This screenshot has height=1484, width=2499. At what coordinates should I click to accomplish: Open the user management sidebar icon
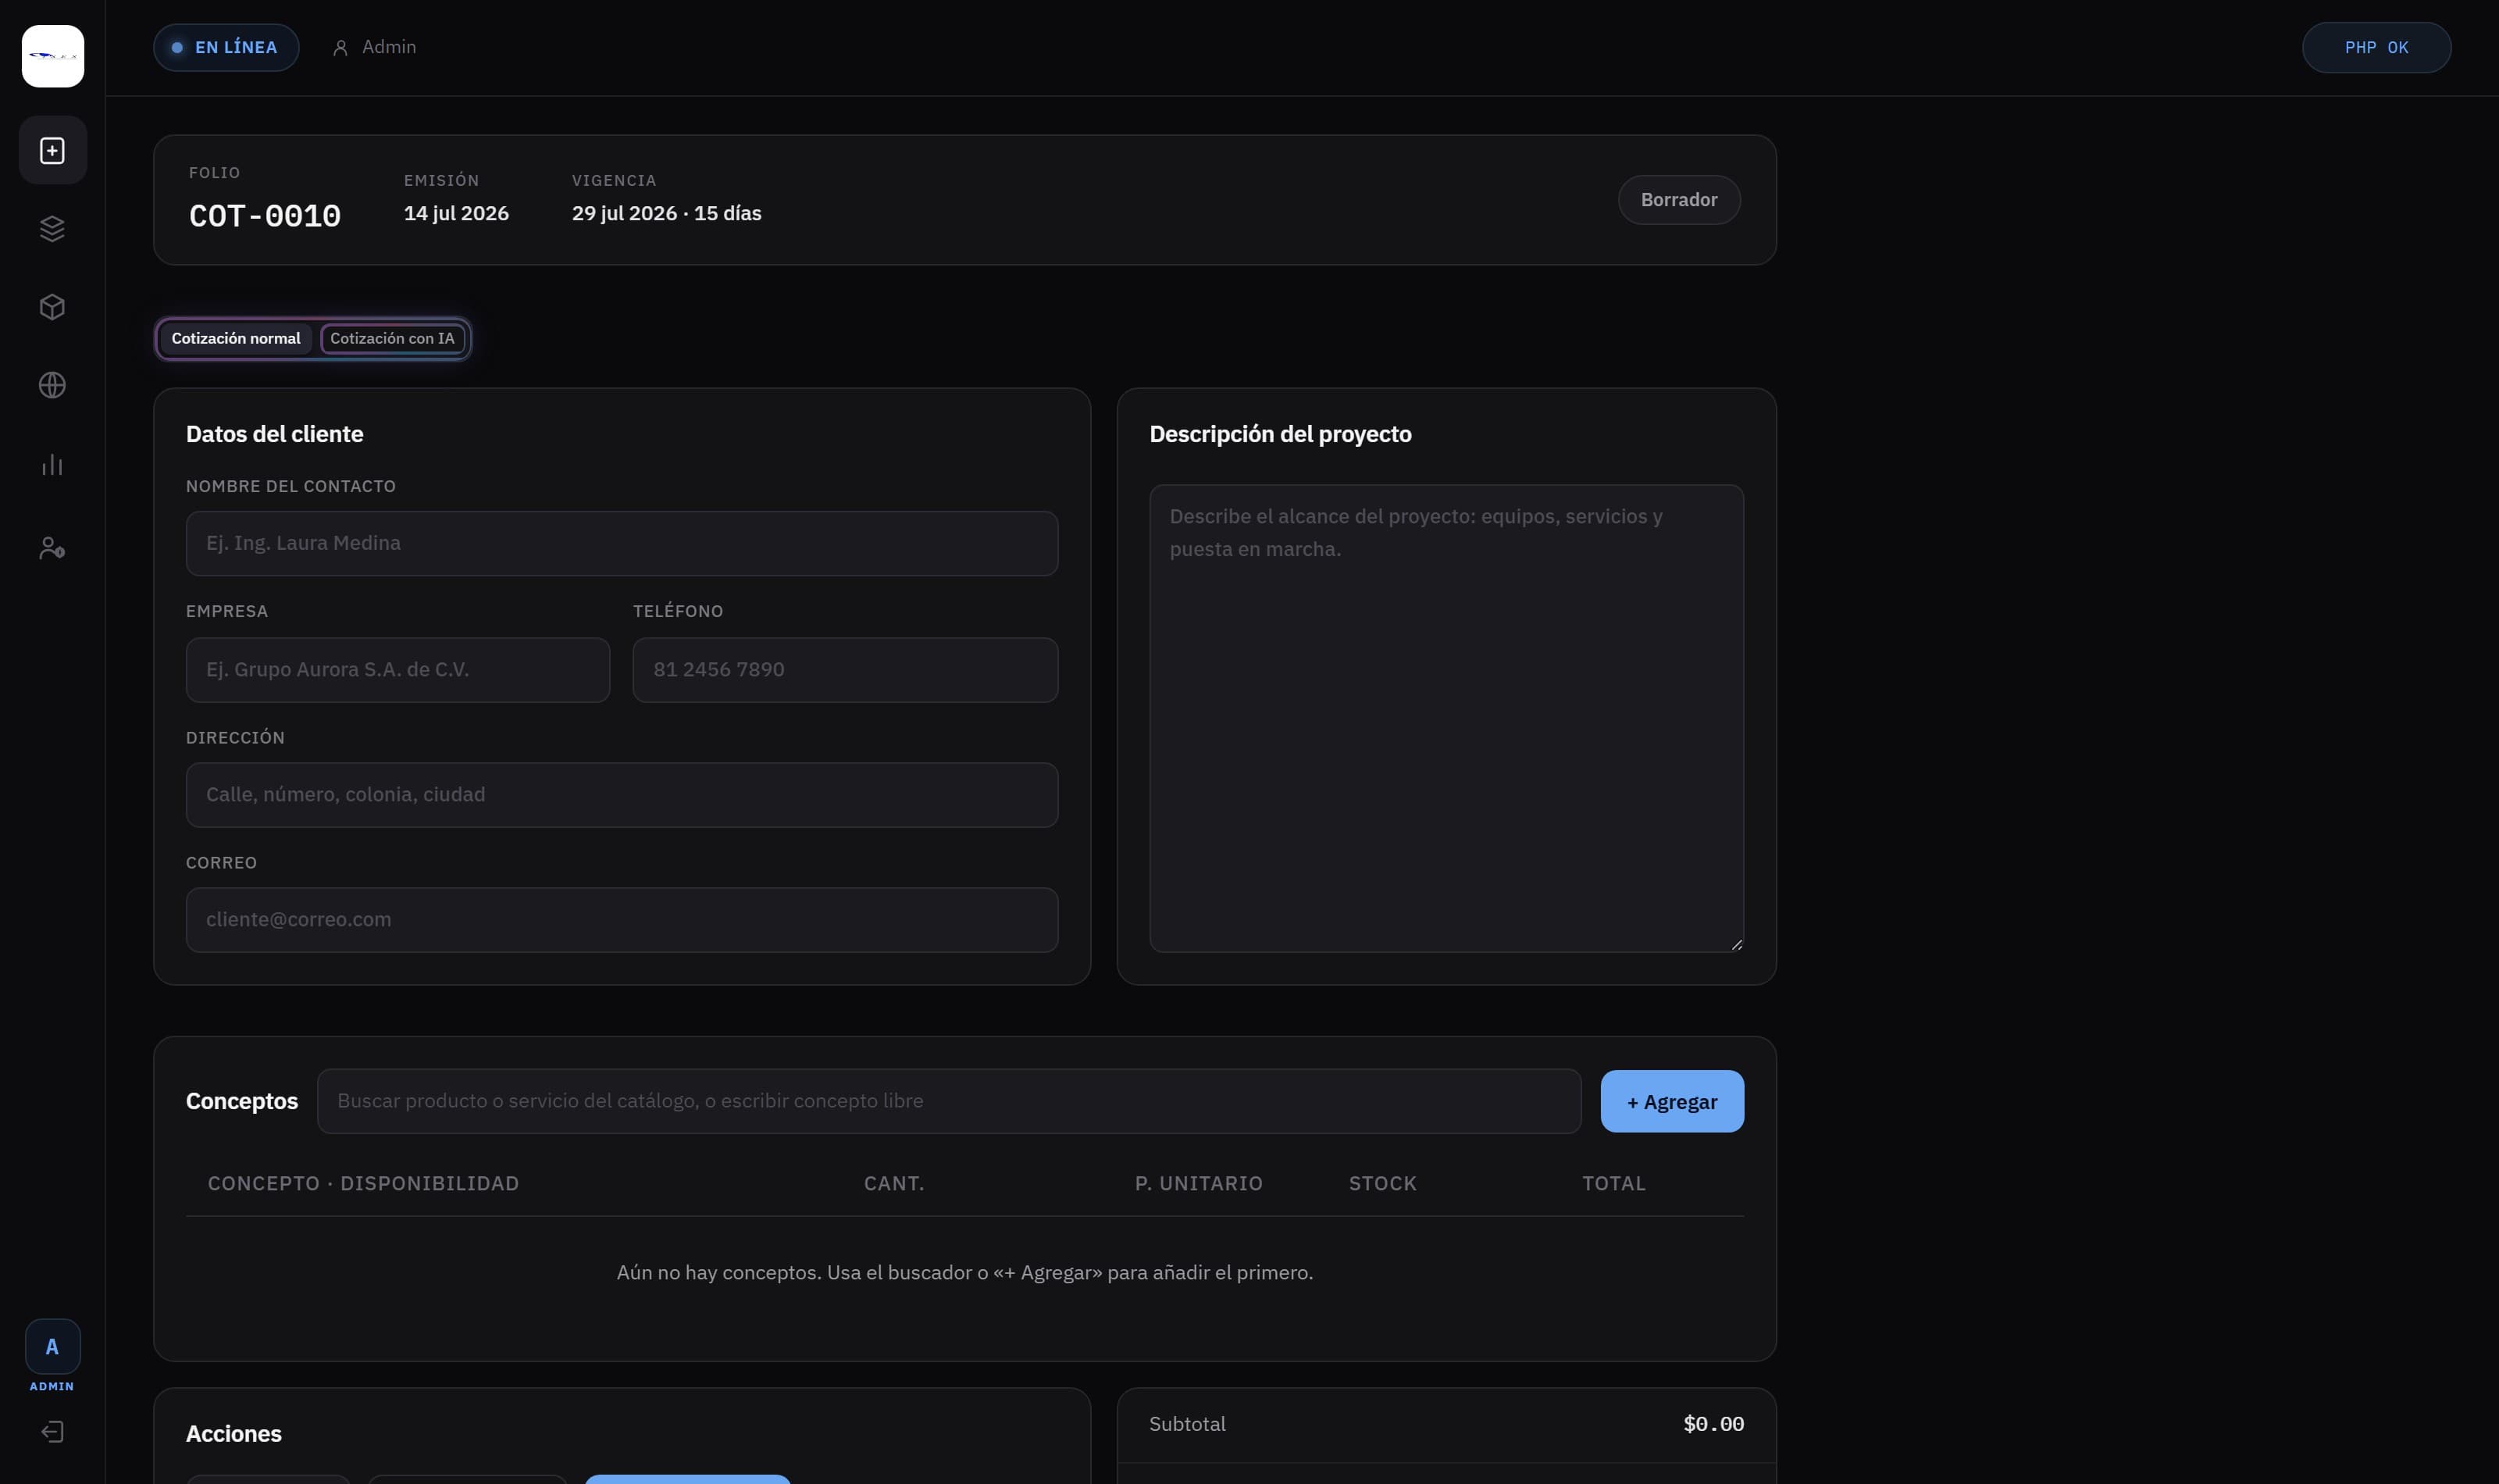coord(52,548)
